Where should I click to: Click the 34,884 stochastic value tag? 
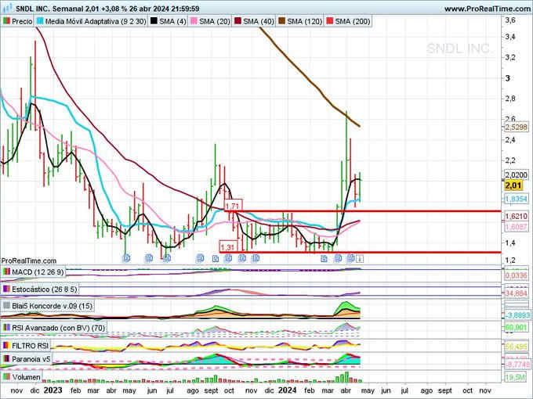[517, 293]
